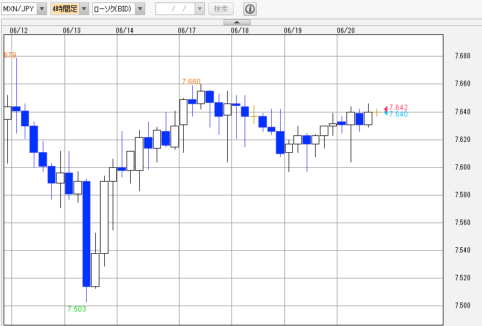Click the blue 7.640 bid price marker

coord(396,114)
